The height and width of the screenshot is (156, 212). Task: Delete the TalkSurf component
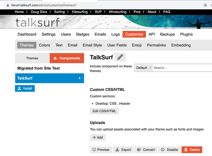[192, 150]
